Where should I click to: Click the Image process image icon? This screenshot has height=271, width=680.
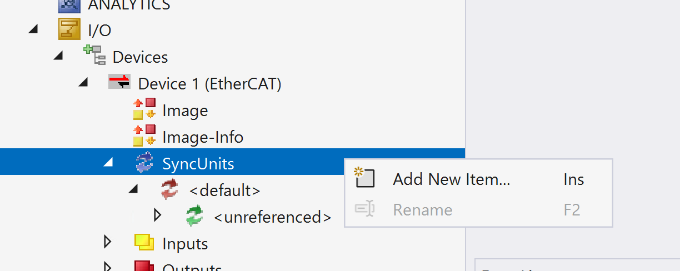tap(144, 109)
